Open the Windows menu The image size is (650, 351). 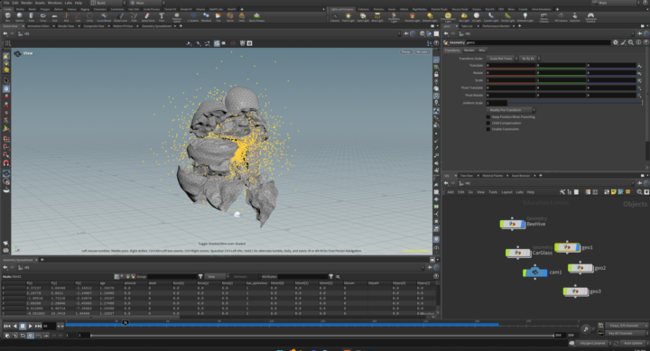55,3
